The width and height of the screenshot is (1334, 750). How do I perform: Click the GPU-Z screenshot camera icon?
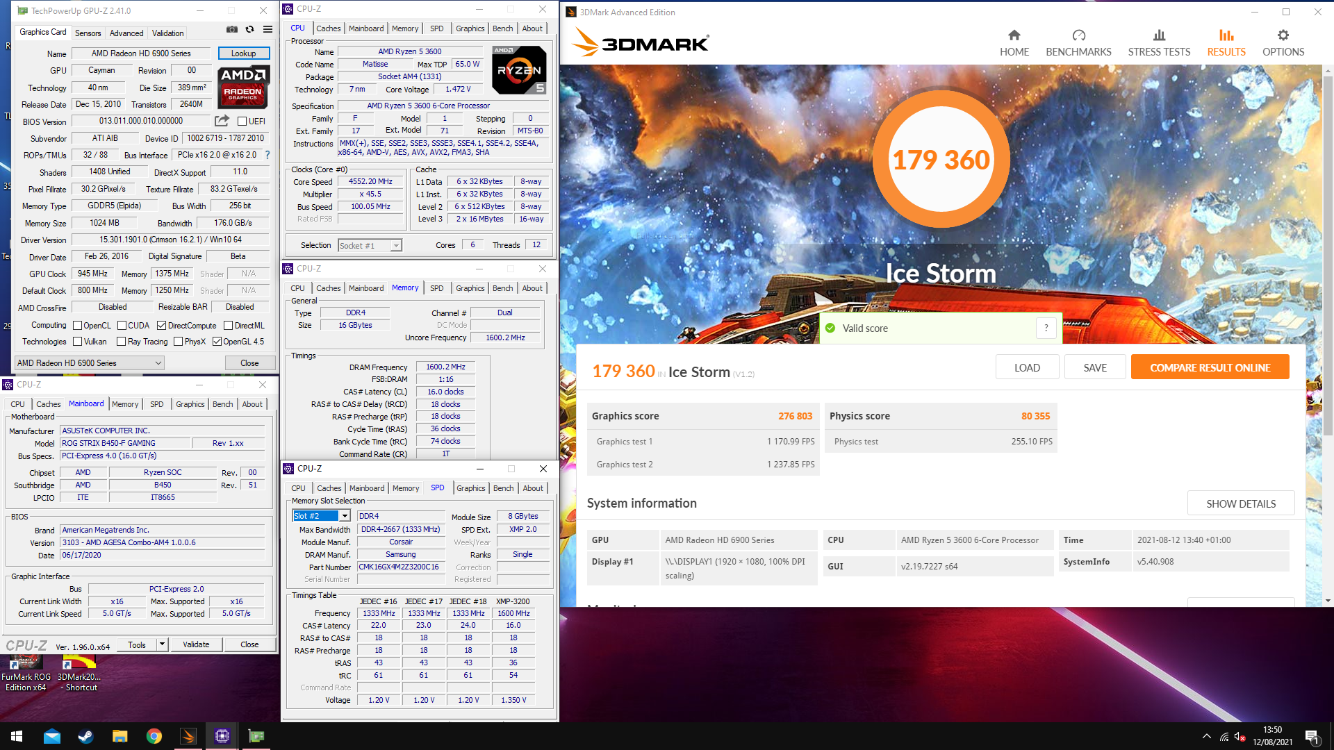point(232,30)
